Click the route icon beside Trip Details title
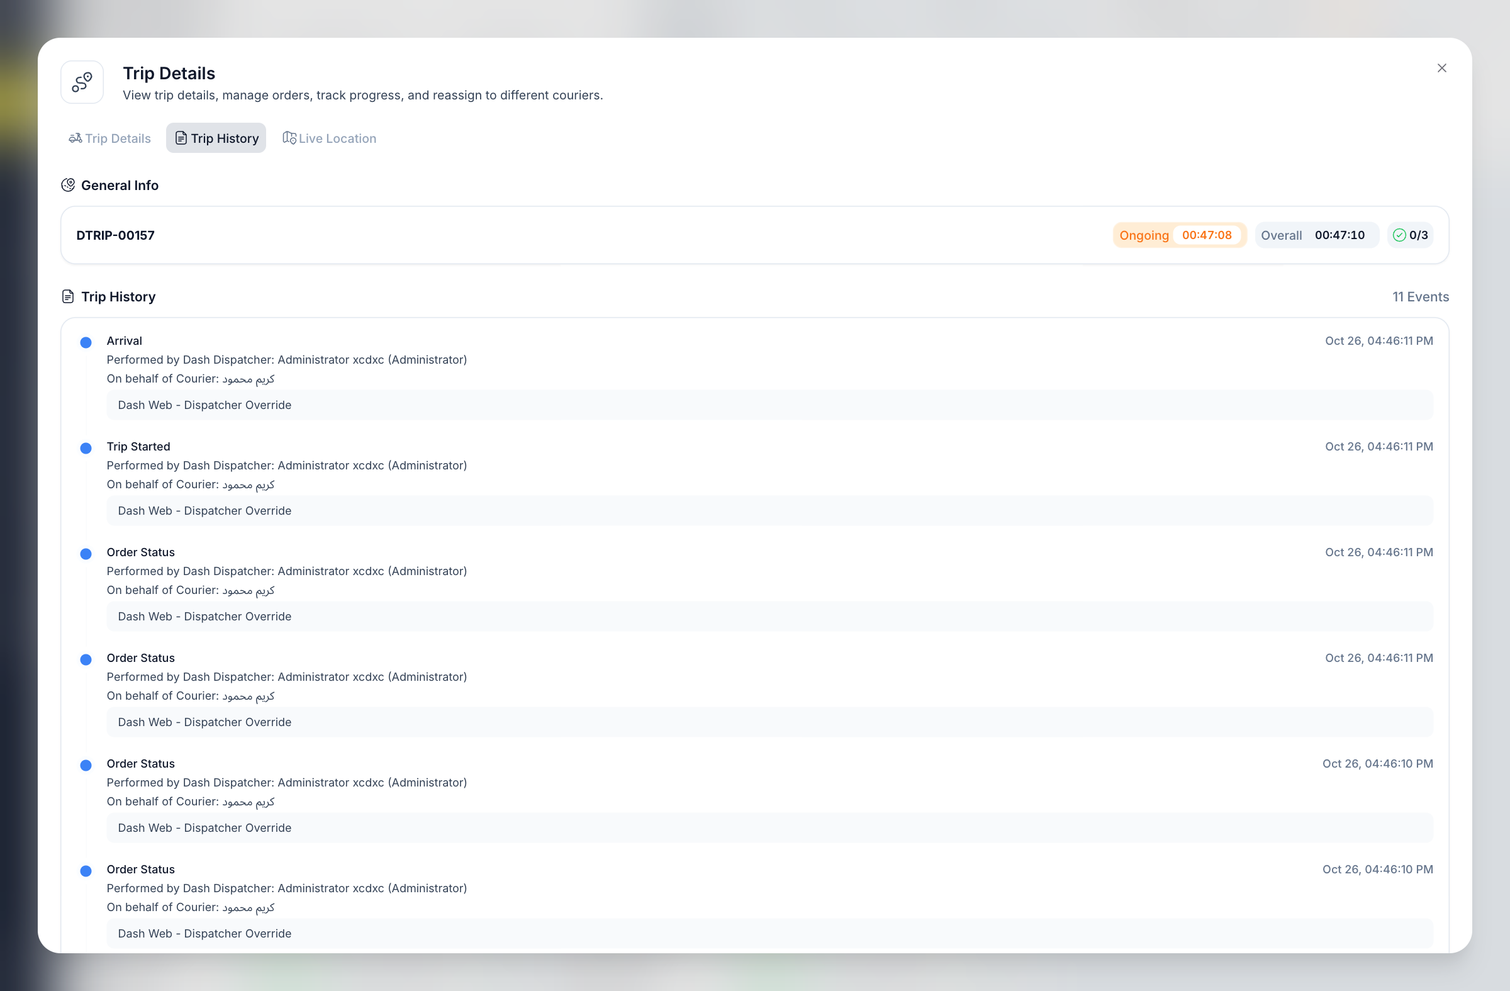Viewport: 1510px width, 991px height. 82,82
